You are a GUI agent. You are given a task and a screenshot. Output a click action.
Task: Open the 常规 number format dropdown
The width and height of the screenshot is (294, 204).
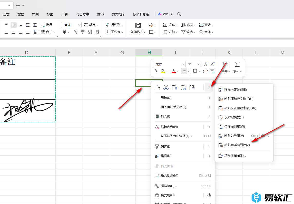click(x=71, y=25)
